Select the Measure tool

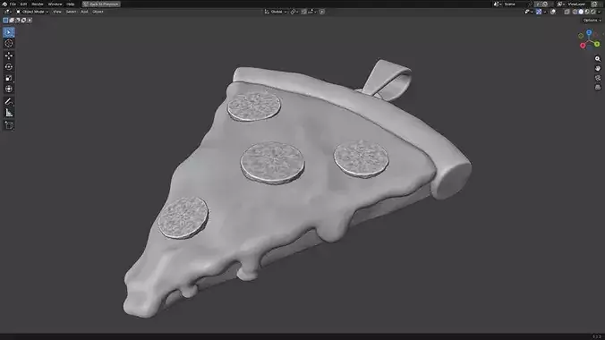click(8, 113)
